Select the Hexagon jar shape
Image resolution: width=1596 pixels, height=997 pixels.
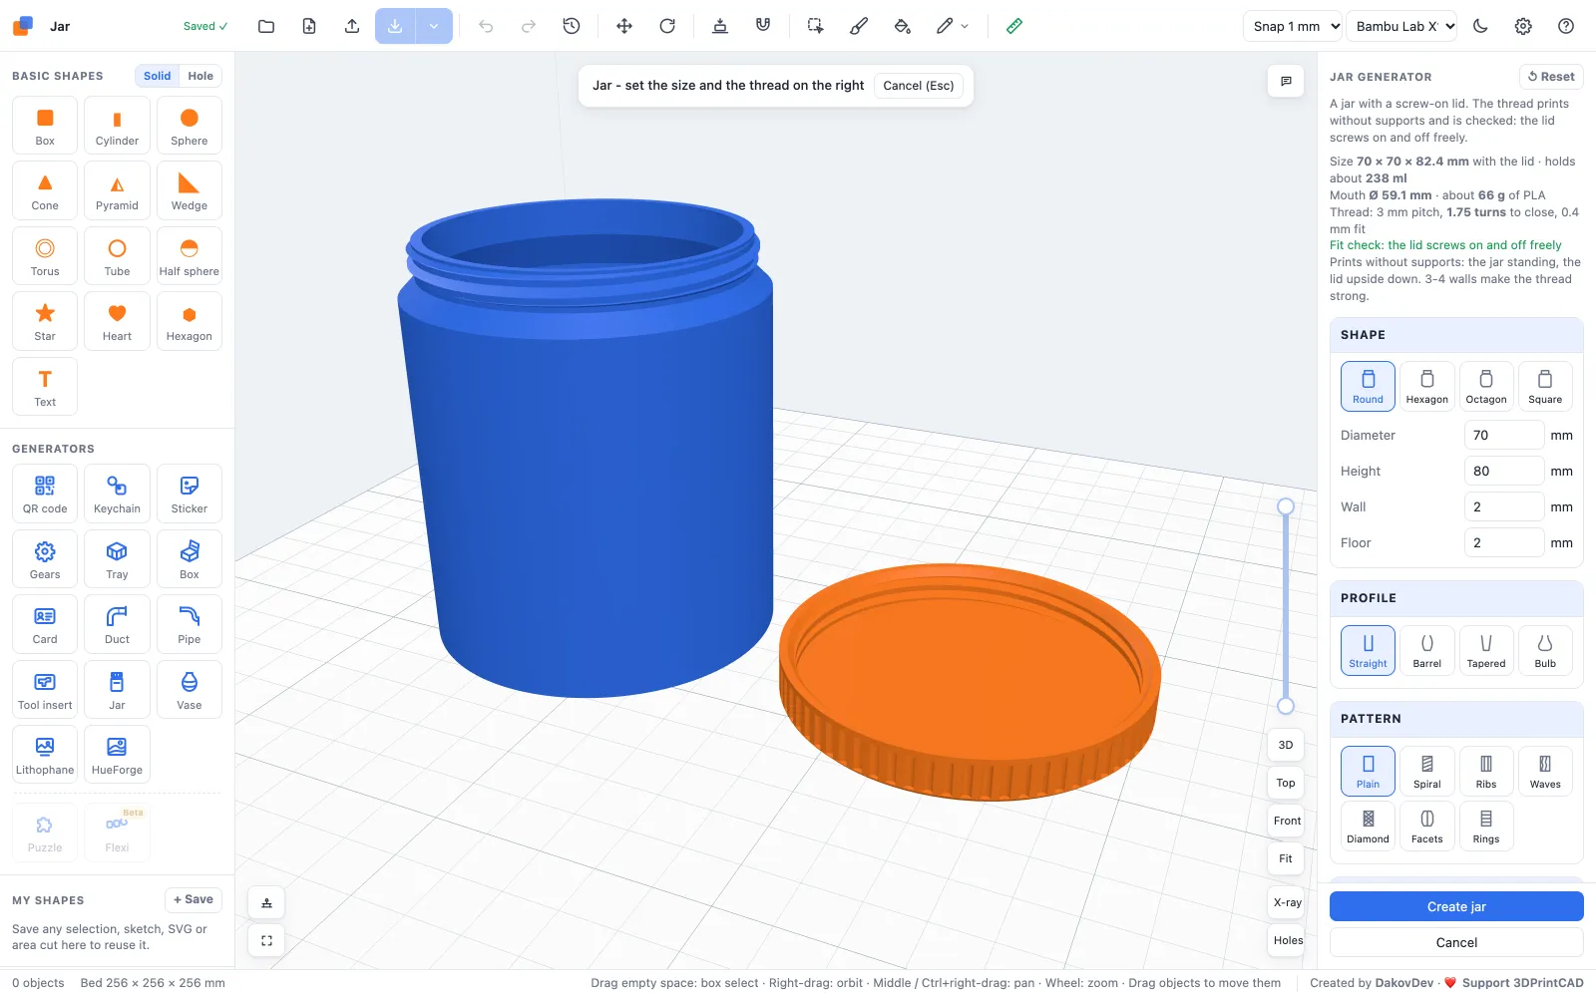[1426, 386]
